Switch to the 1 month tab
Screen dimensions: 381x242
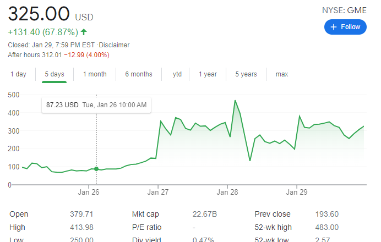pyautogui.click(x=95, y=74)
